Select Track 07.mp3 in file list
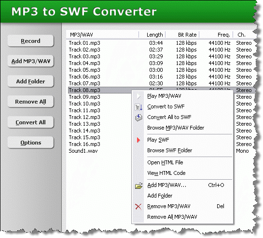The height and width of the screenshot is (238, 263). tap(84, 83)
